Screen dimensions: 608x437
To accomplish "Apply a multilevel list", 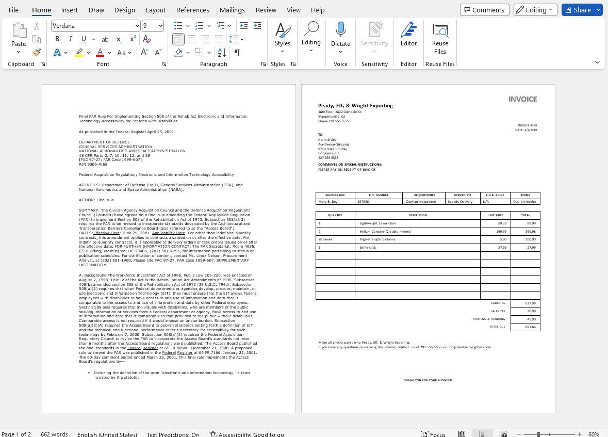I will tap(221, 26).
